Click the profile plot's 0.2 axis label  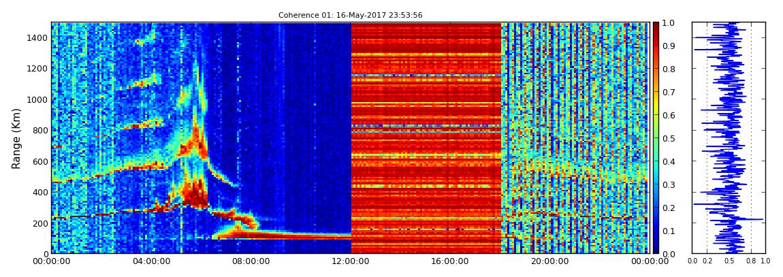coord(707,261)
